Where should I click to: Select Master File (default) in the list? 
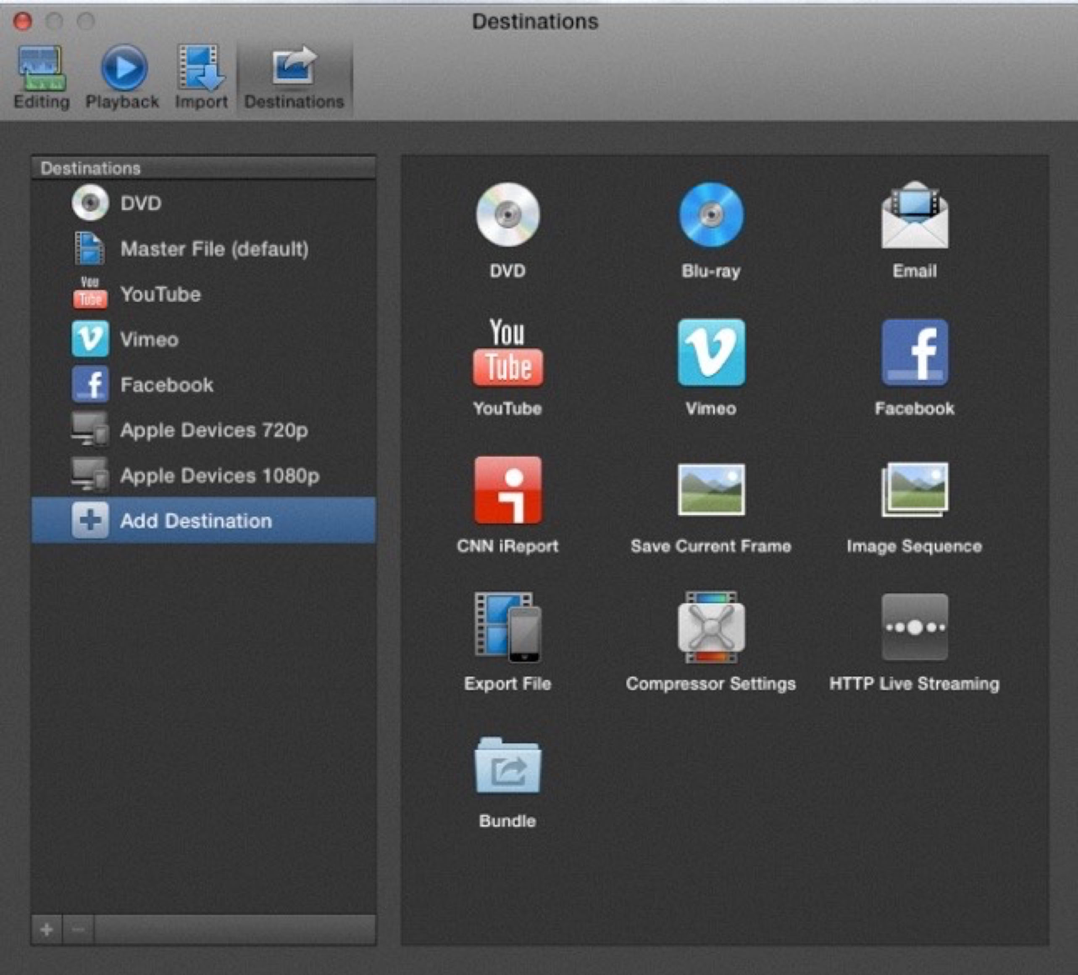pyautogui.click(x=214, y=249)
